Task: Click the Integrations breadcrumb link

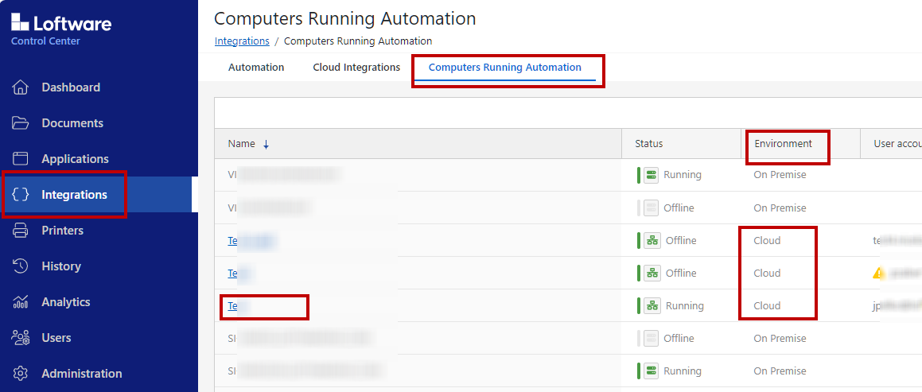Action: pos(242,41)
